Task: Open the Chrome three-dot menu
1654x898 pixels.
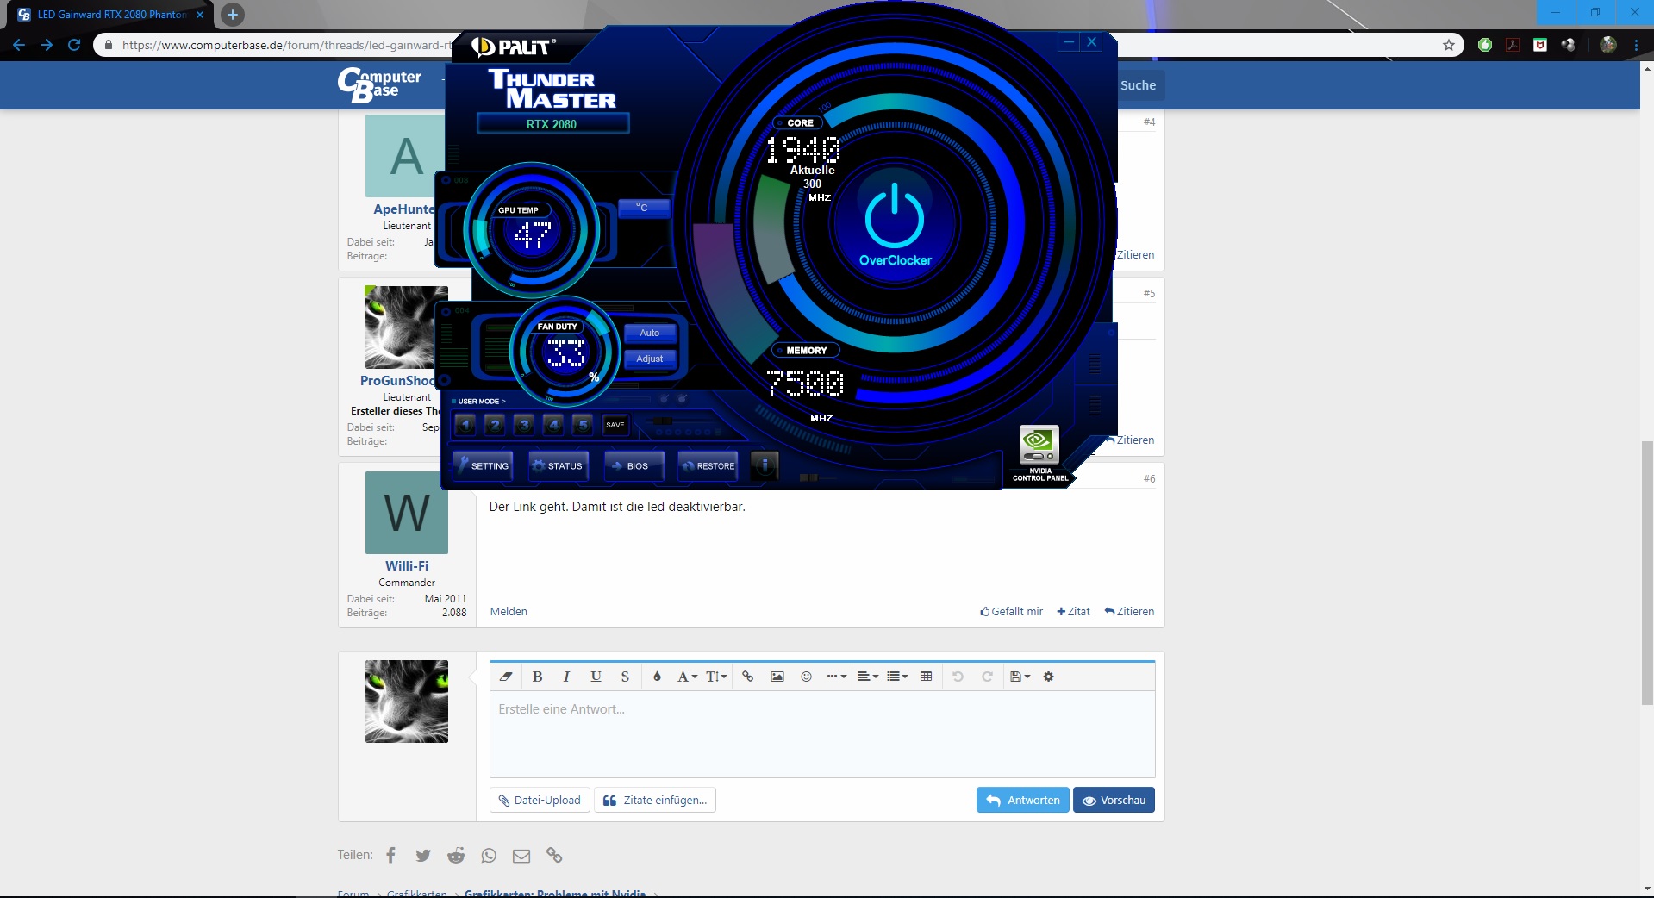Action: [1636, 45]
